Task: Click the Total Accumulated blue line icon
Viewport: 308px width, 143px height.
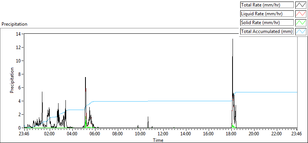Action: coord(301,31)
